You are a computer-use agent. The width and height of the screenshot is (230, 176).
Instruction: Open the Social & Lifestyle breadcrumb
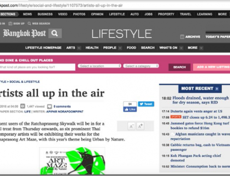(24, 82)
